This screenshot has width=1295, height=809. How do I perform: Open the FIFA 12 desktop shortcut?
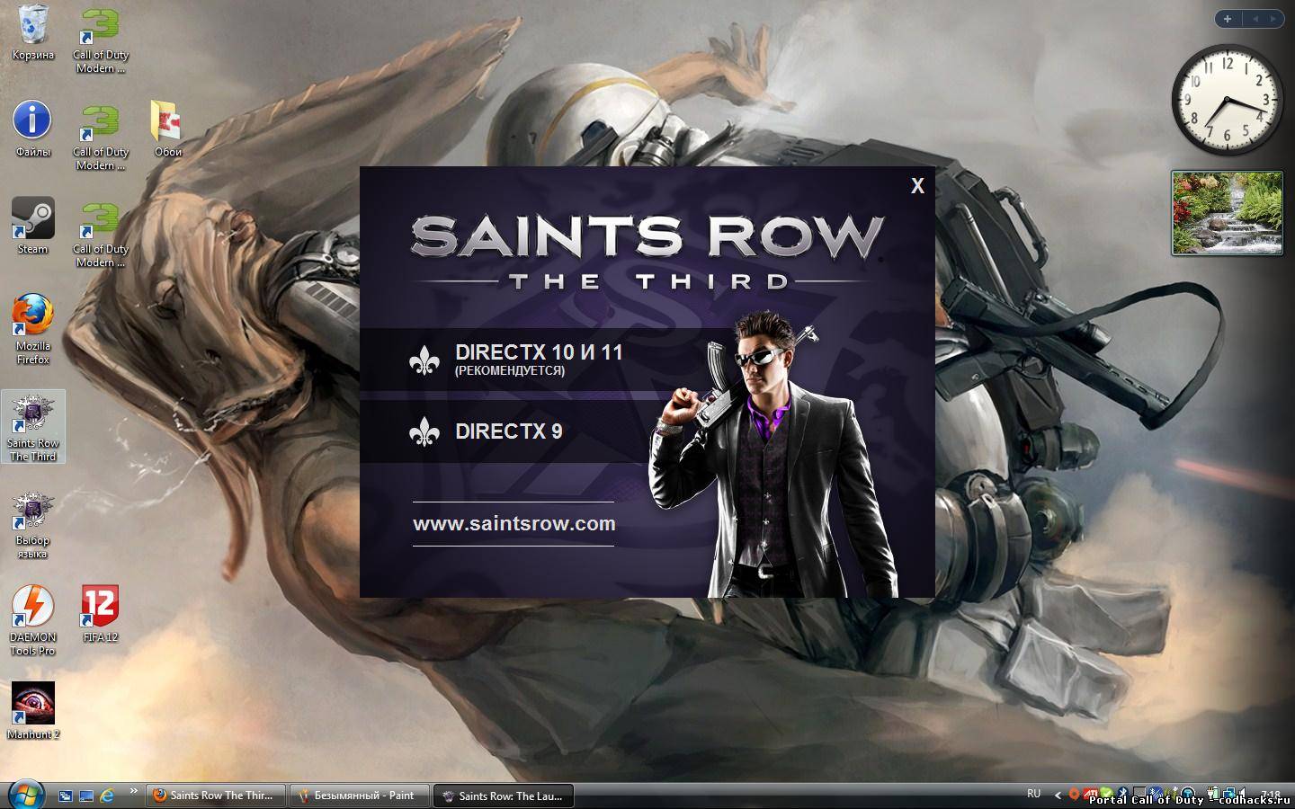pos(101,614)
